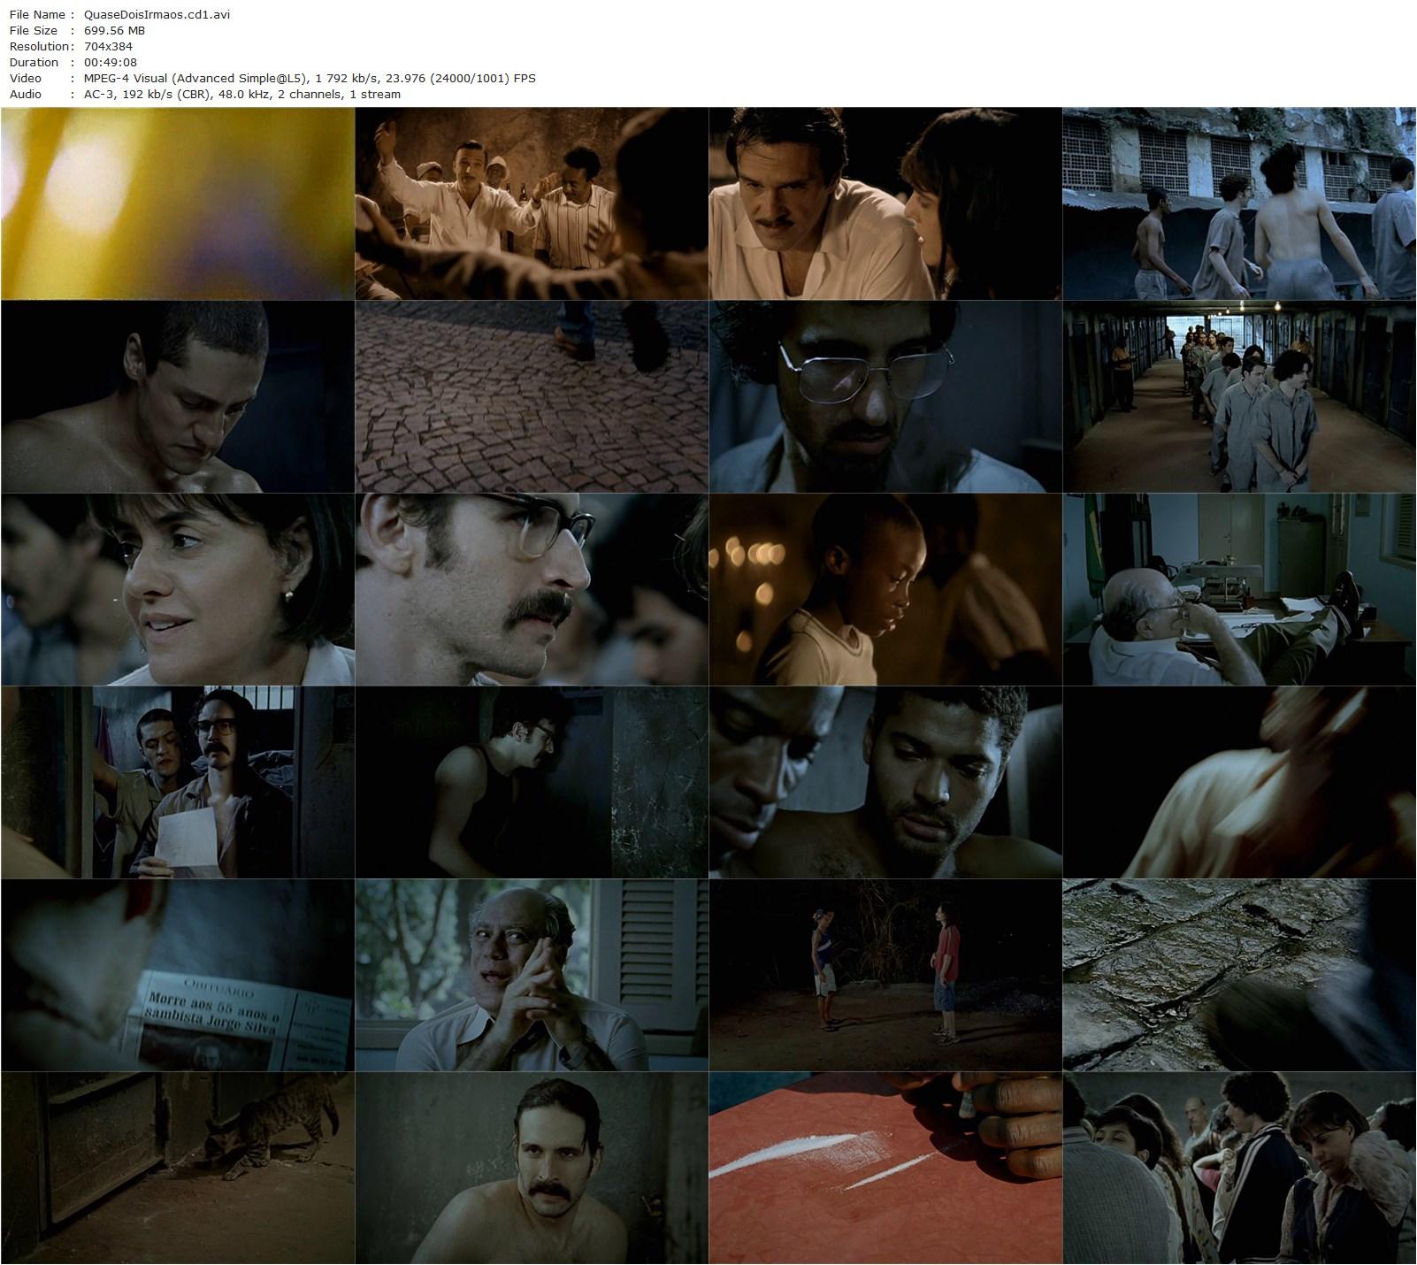Screen dimensions: 1417x1265
Task: Select the newspaper obituary clipping thumbnail
Action: click(x=177, y=975)
